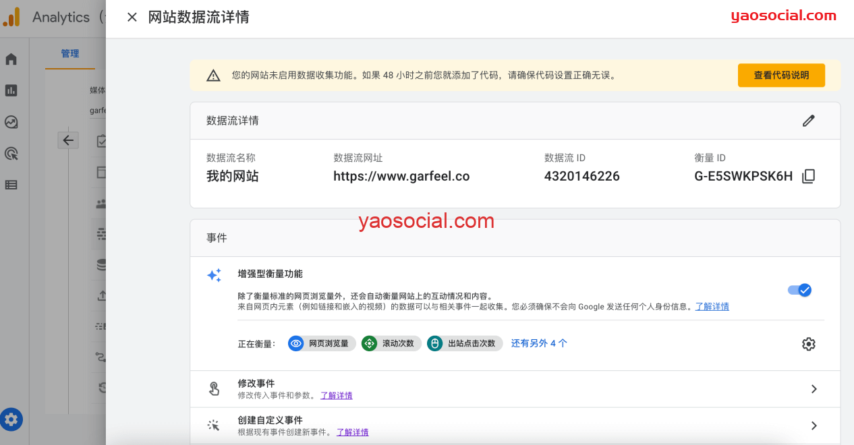Image resolution: width=854 pixels, height=445 pixels.
Task: Click the pencil edit icon in 数据流详情
Action: tap(808, 121)
